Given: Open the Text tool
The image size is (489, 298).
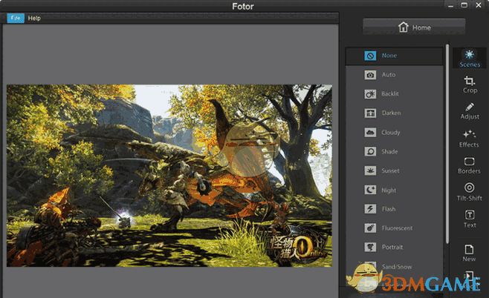Looking at the screenshot, I should pos(470,219).
